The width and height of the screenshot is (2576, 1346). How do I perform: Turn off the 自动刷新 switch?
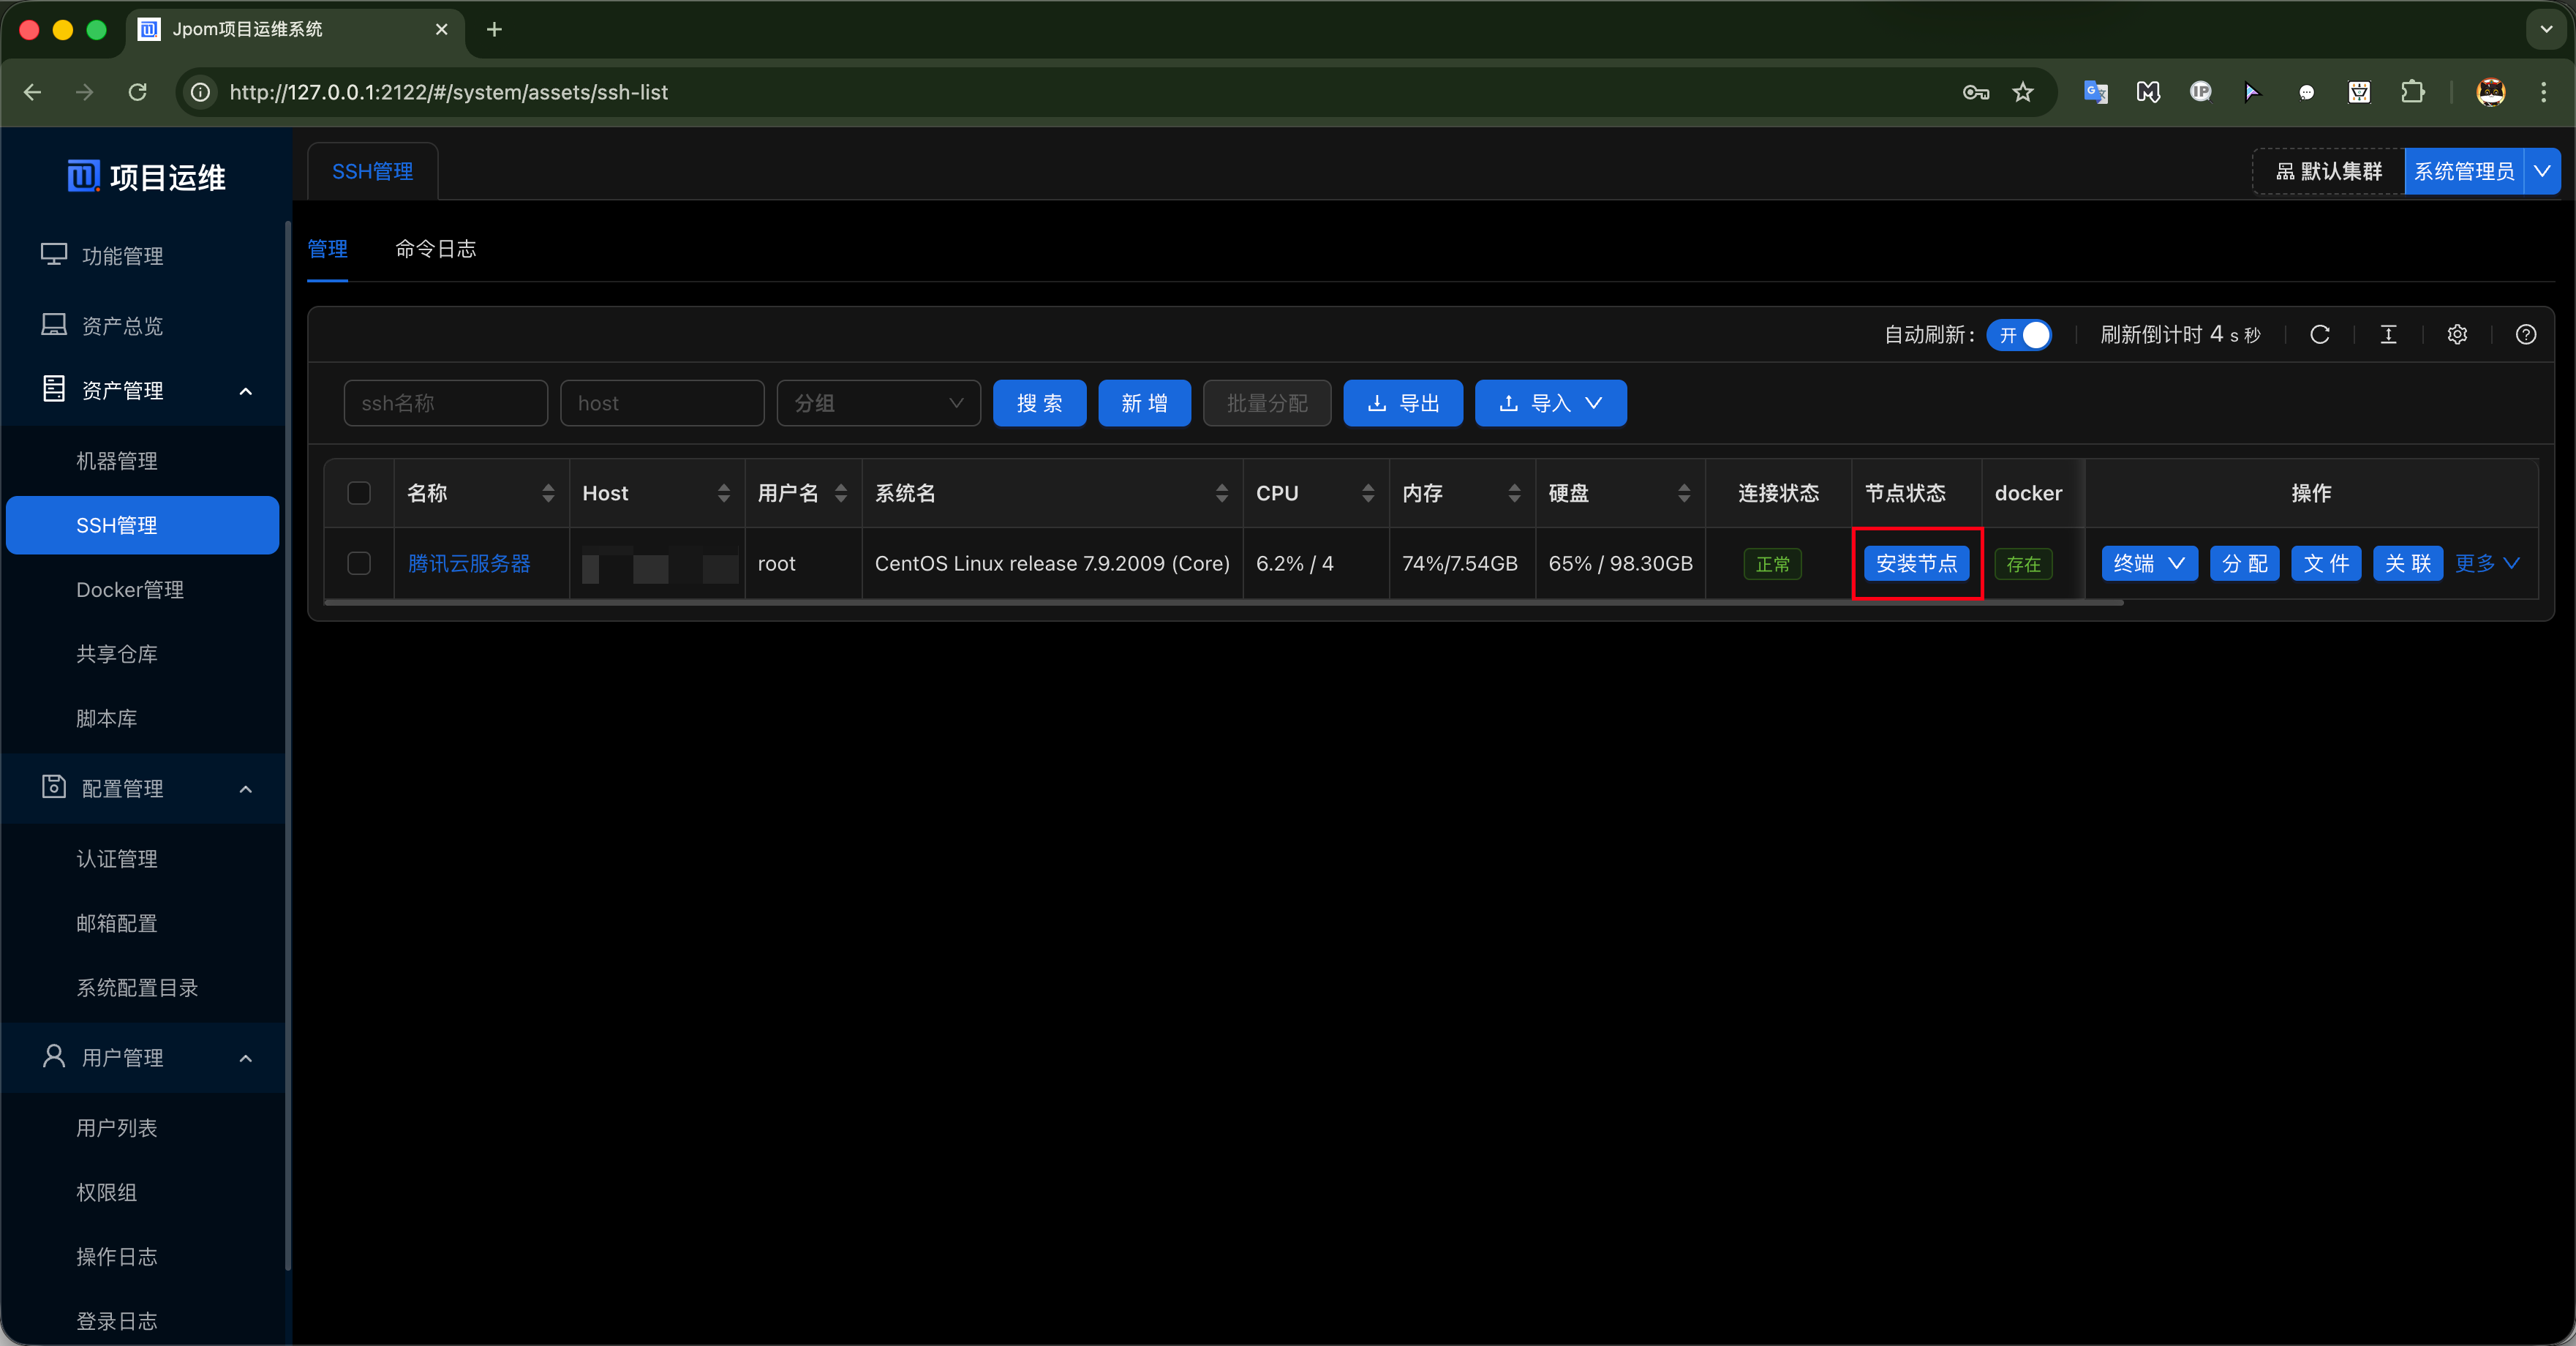pos(2019,335)
